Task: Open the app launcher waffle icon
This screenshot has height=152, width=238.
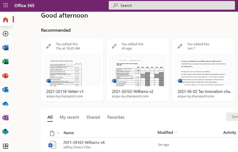Action: tap(6, 5)
